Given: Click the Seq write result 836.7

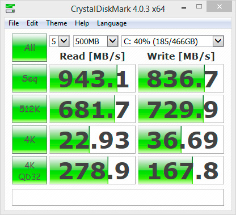Looking at the screenshot, I should (181, 78).
